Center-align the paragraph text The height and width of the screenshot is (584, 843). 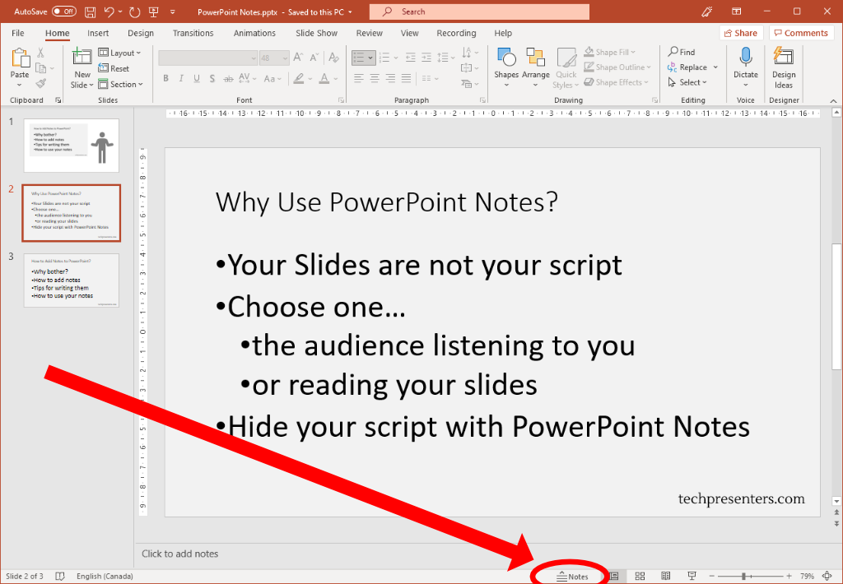pyautogui.click(x=375, y=78)
